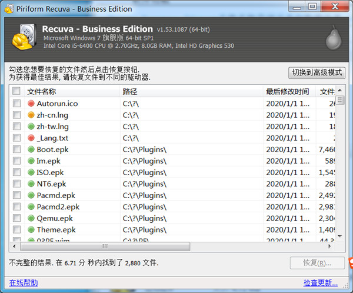Select the Boot.epk file name
The height and width of the screenshot is (293, 353).
pos(52,149)
